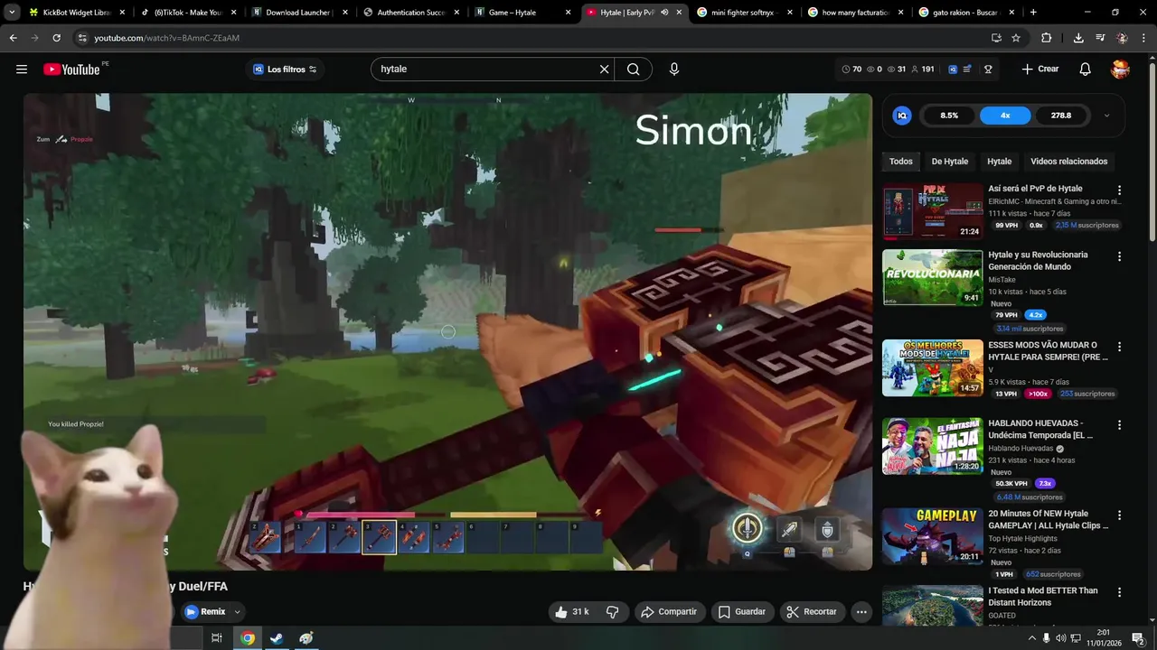Switch to Game – Hytale tab
The height and width of the screenshot is (650, 1157).
tap(522, 13)
